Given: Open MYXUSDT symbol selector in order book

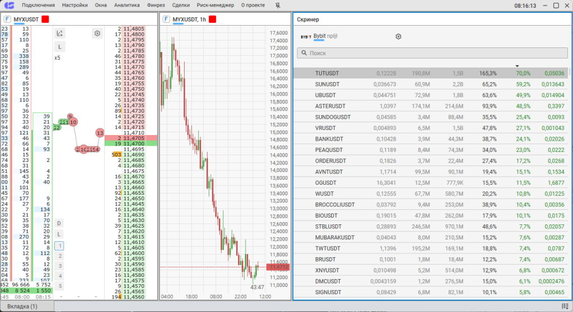Looking at the screenshot, I should coord(26,19).
